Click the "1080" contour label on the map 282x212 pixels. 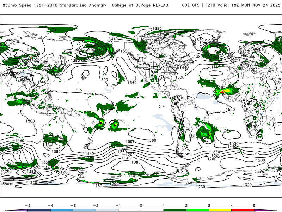pyautogui.click(x=136, y=162)
